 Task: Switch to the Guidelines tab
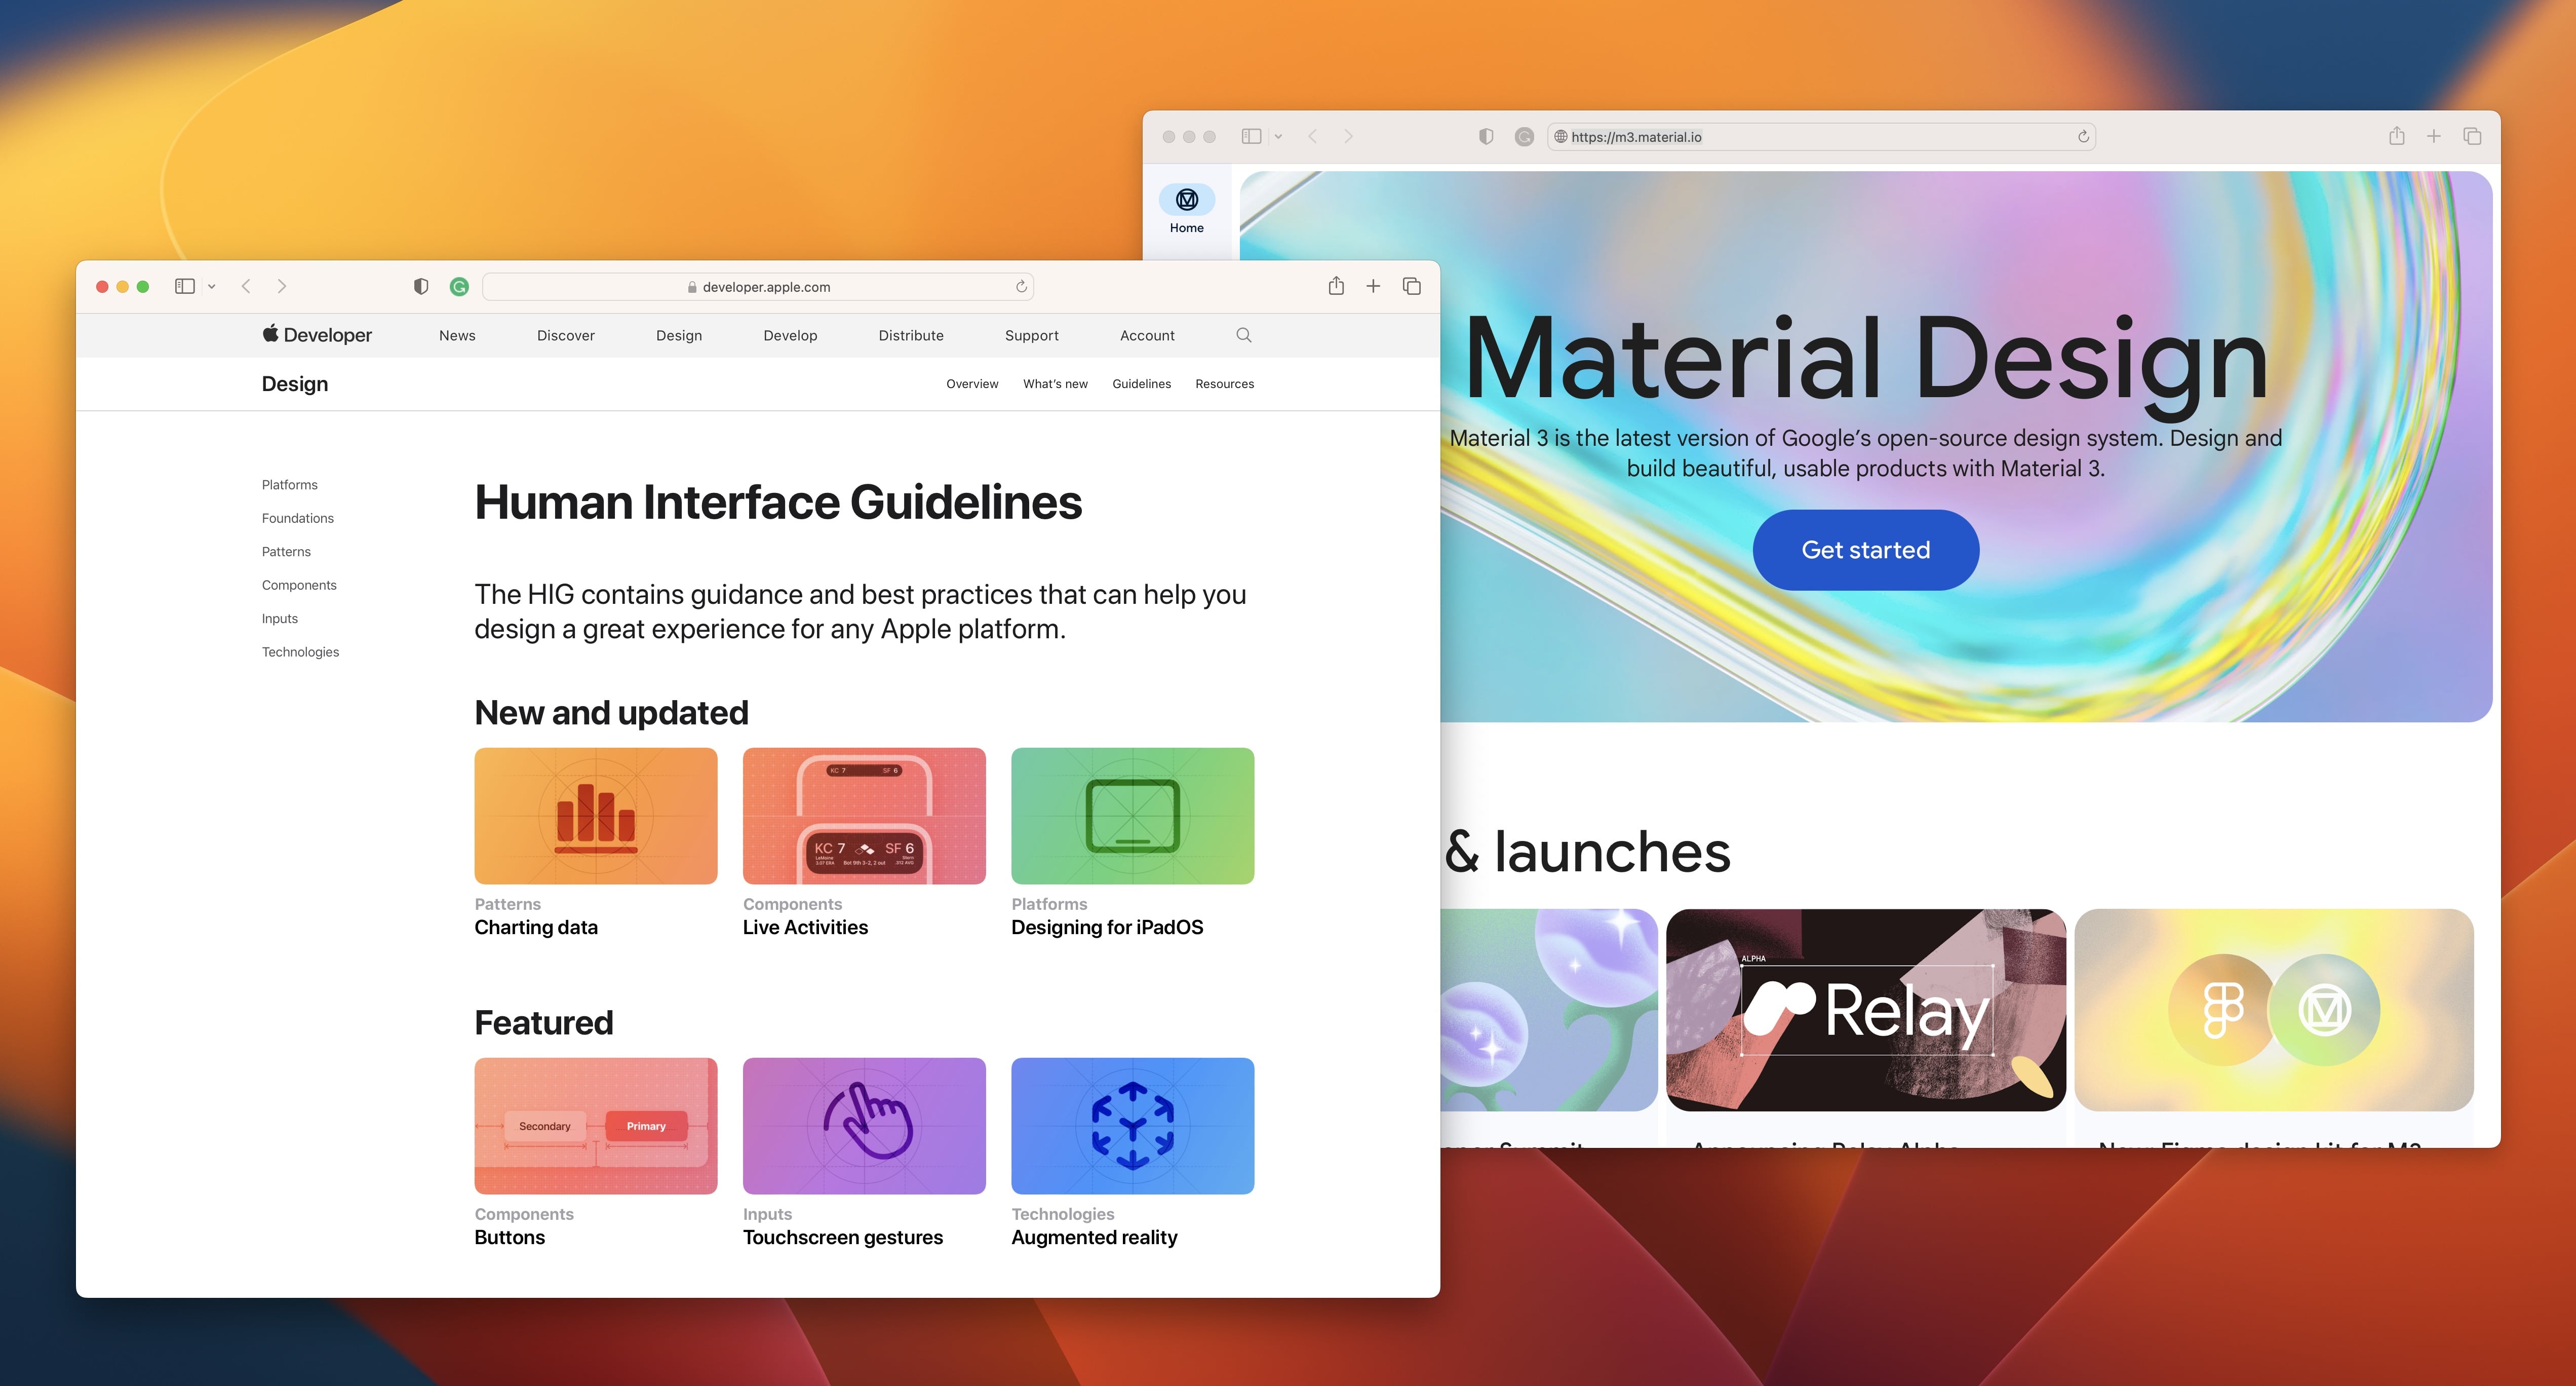[1141, 384]
